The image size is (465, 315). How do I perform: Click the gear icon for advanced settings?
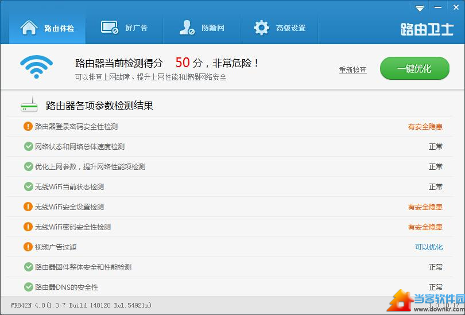261,28
